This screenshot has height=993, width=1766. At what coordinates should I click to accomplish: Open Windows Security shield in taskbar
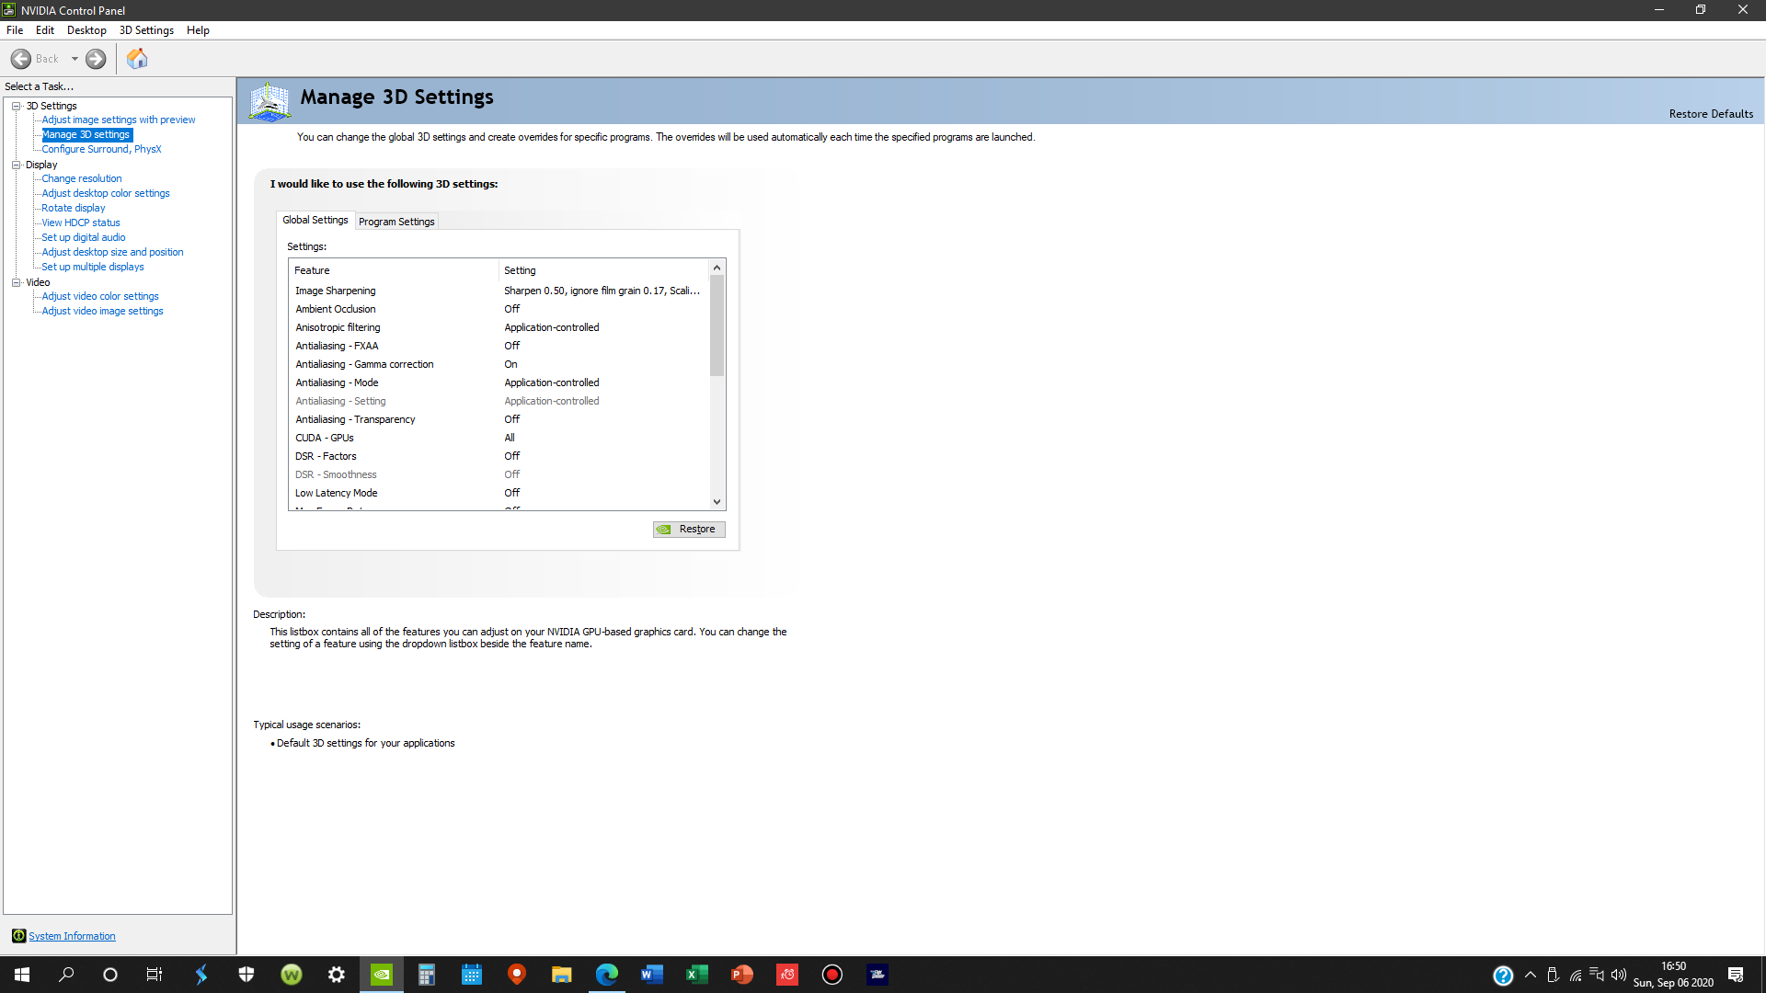tap(247, 975)
